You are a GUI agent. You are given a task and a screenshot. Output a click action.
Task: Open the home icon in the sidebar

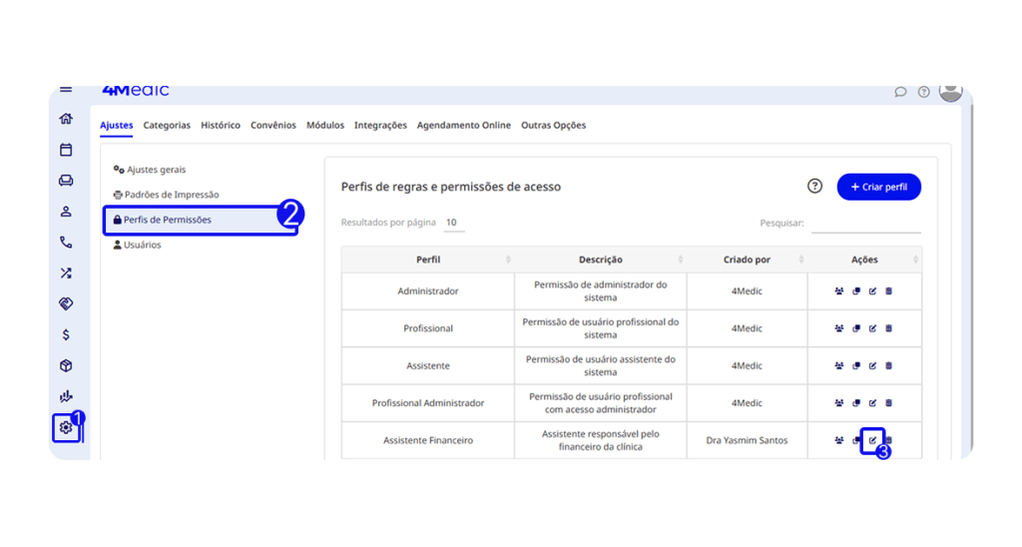coord(66,119)
